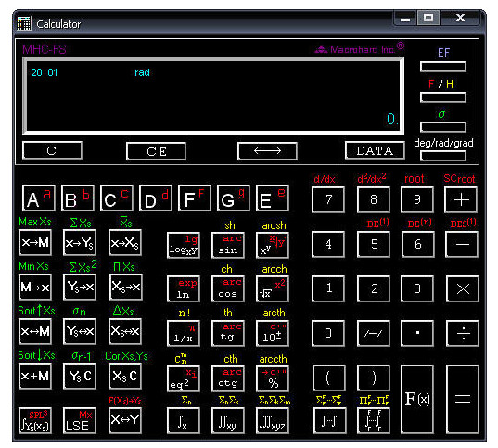The width and height of the screenshot is (498, 448).
Task: Select the variable F key
Action: pos(195,198)
